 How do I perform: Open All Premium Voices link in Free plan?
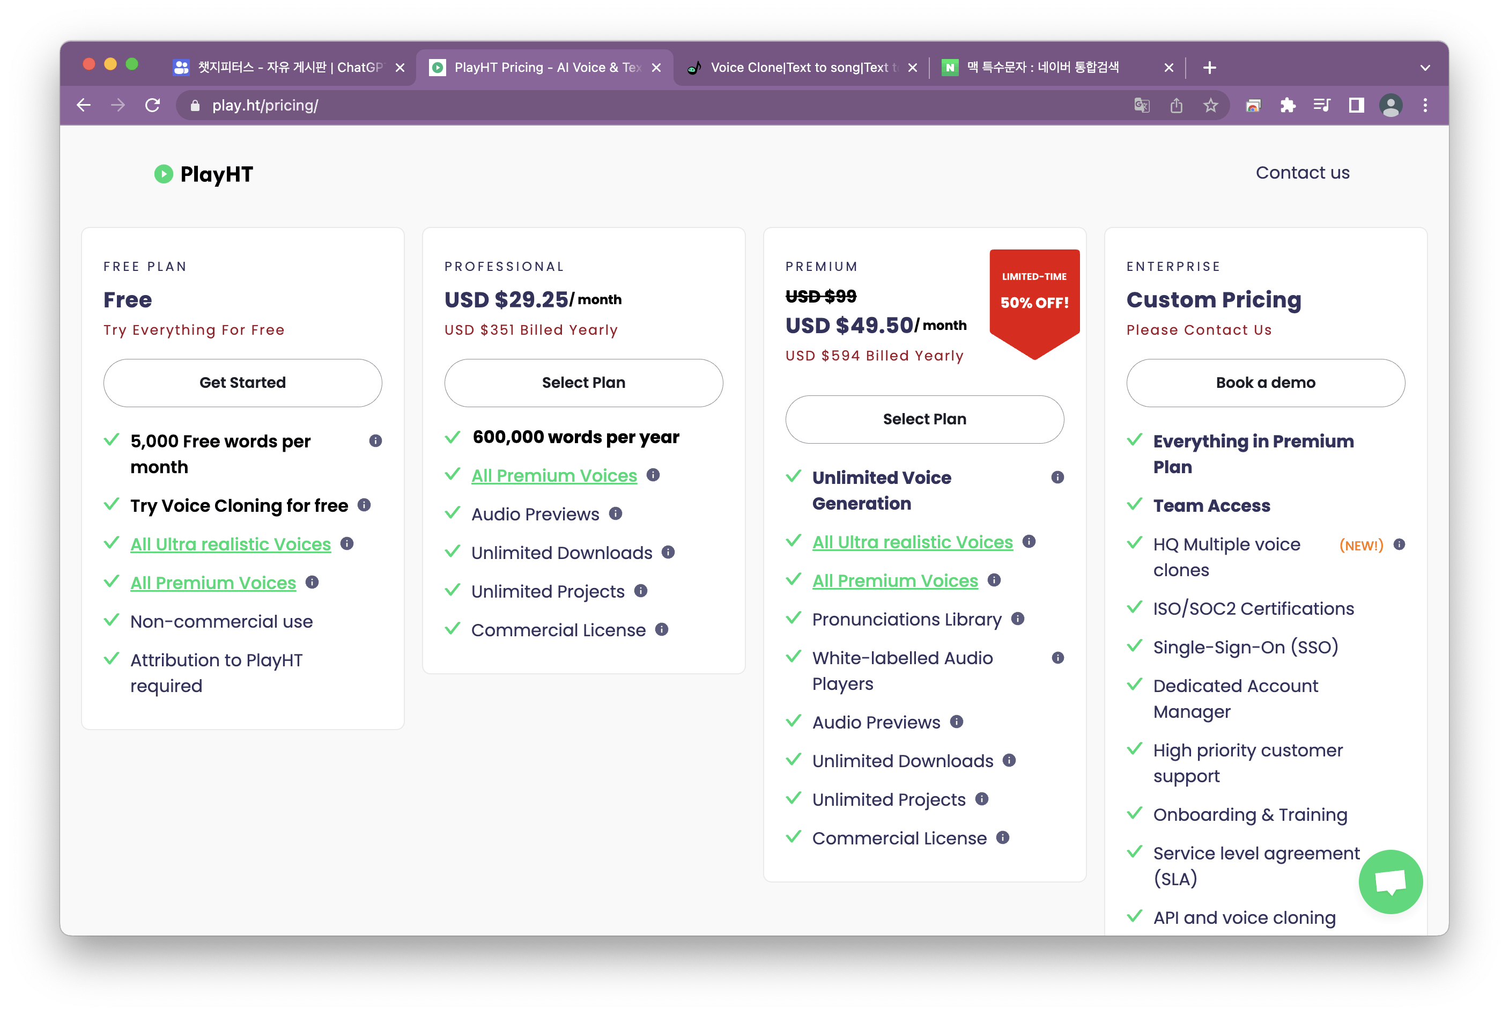[213, 583]
